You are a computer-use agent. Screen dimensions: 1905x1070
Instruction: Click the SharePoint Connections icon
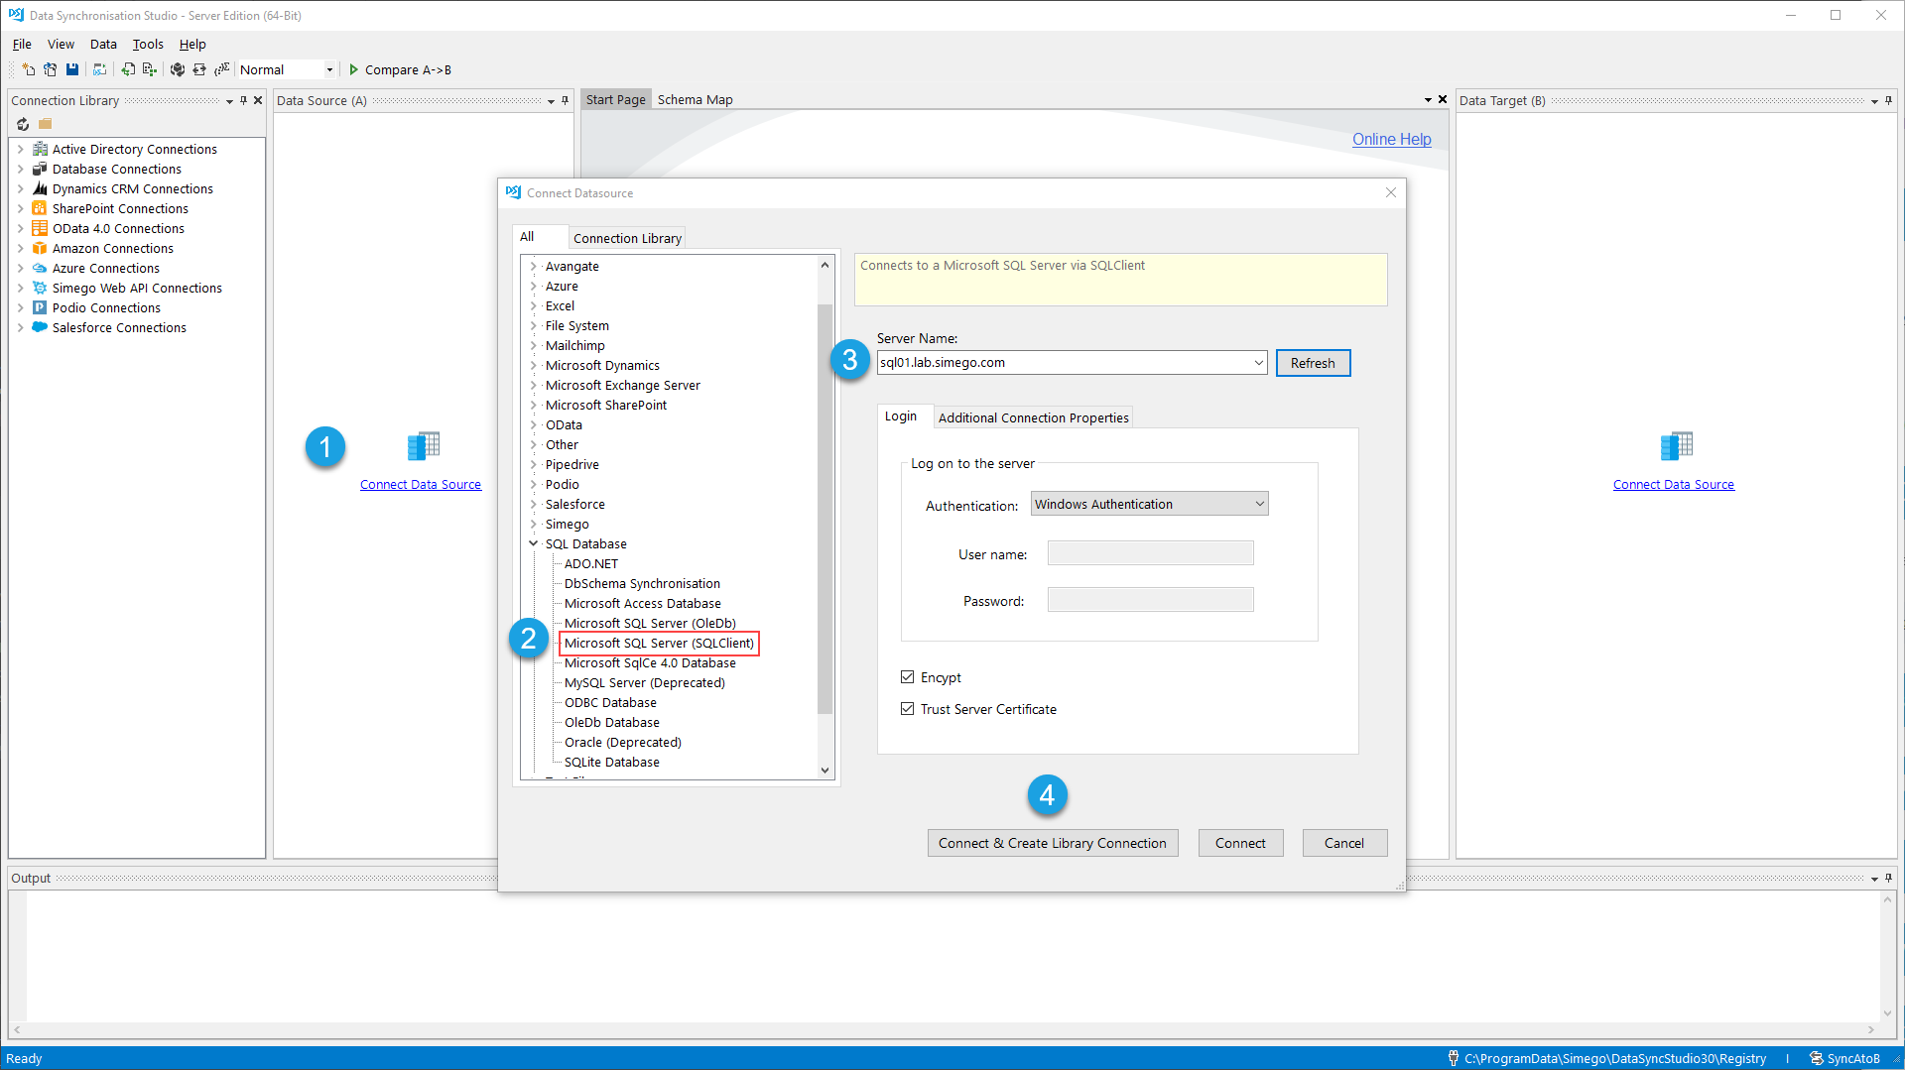click(40, 208)
